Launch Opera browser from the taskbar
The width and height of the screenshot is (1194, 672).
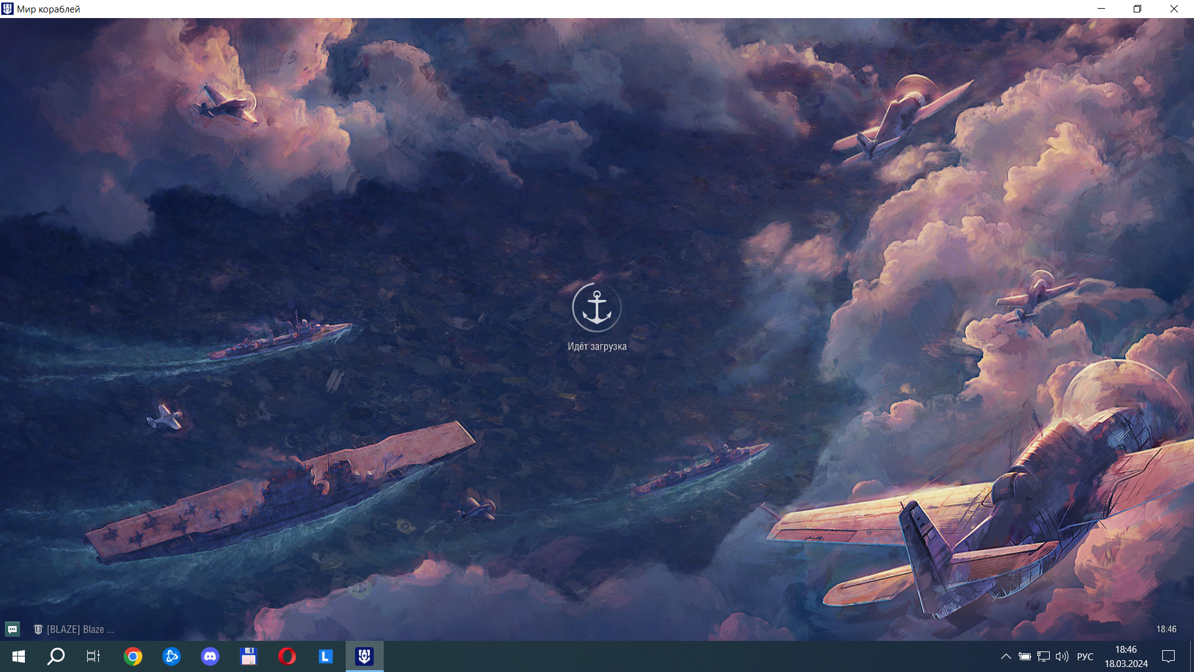pos(287,656)
